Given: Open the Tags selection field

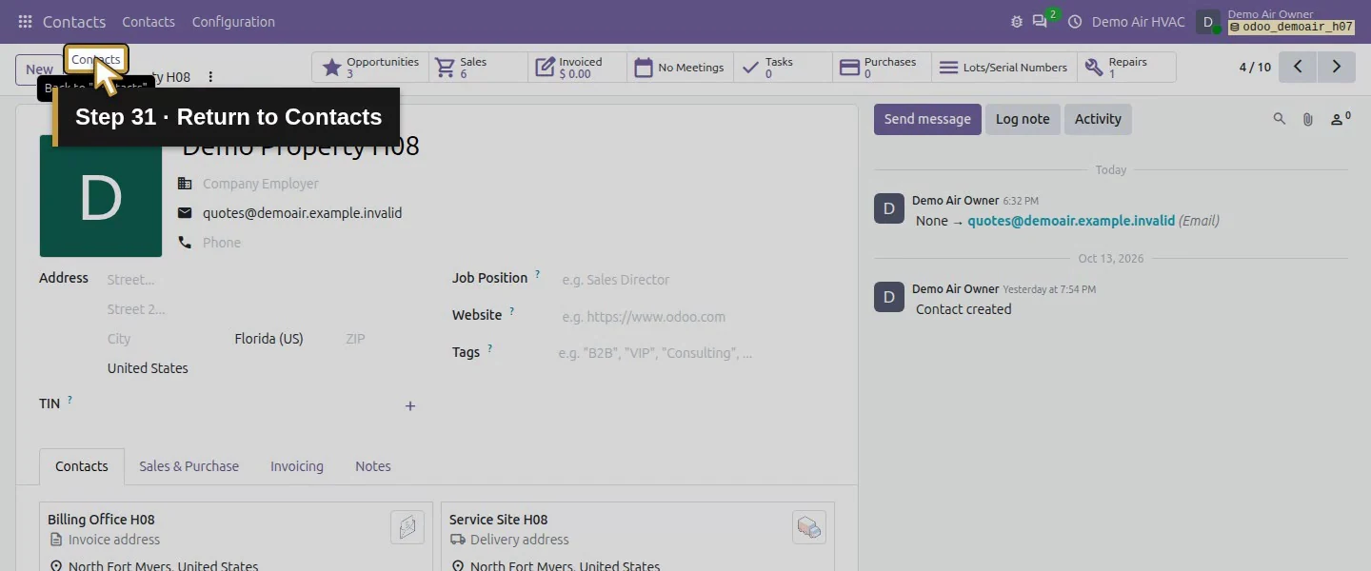Looking at the screenshot, I should (x=696, y=353).
